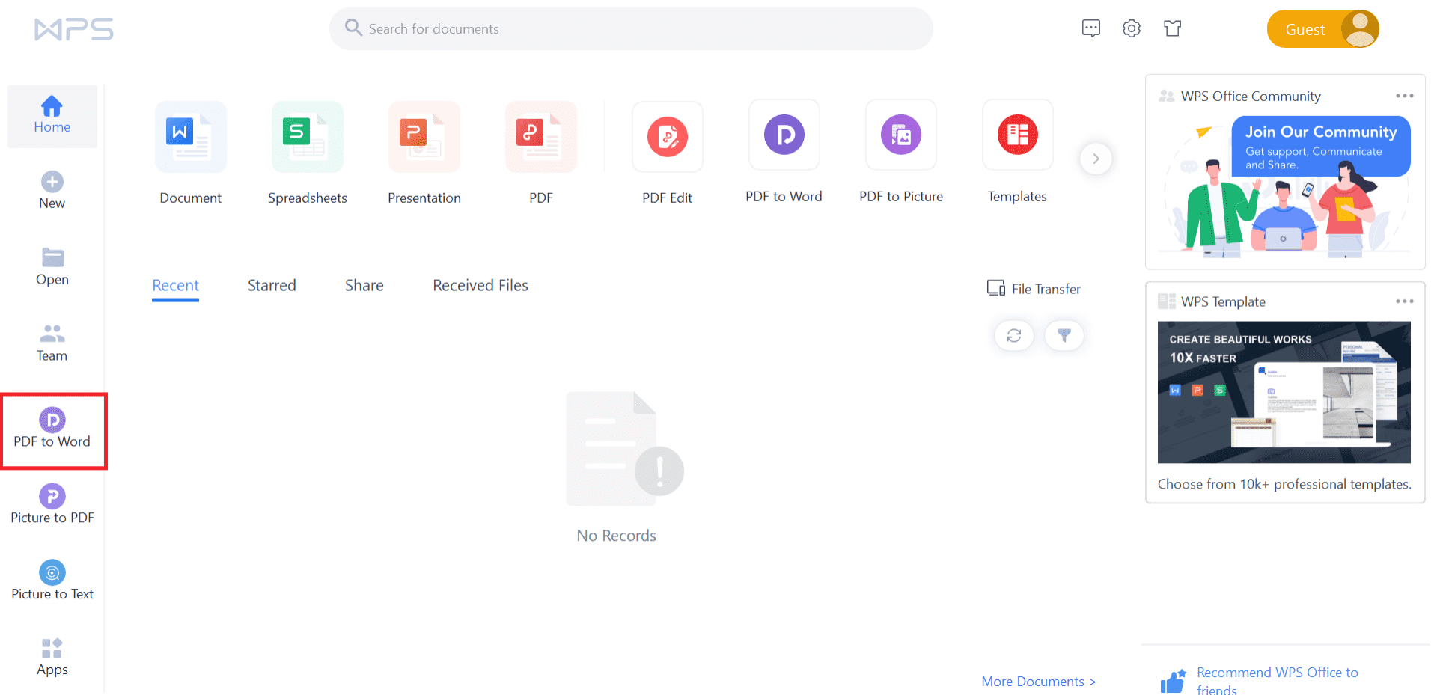
Task: Open settings gear icon
Action: pos(1132,28)
